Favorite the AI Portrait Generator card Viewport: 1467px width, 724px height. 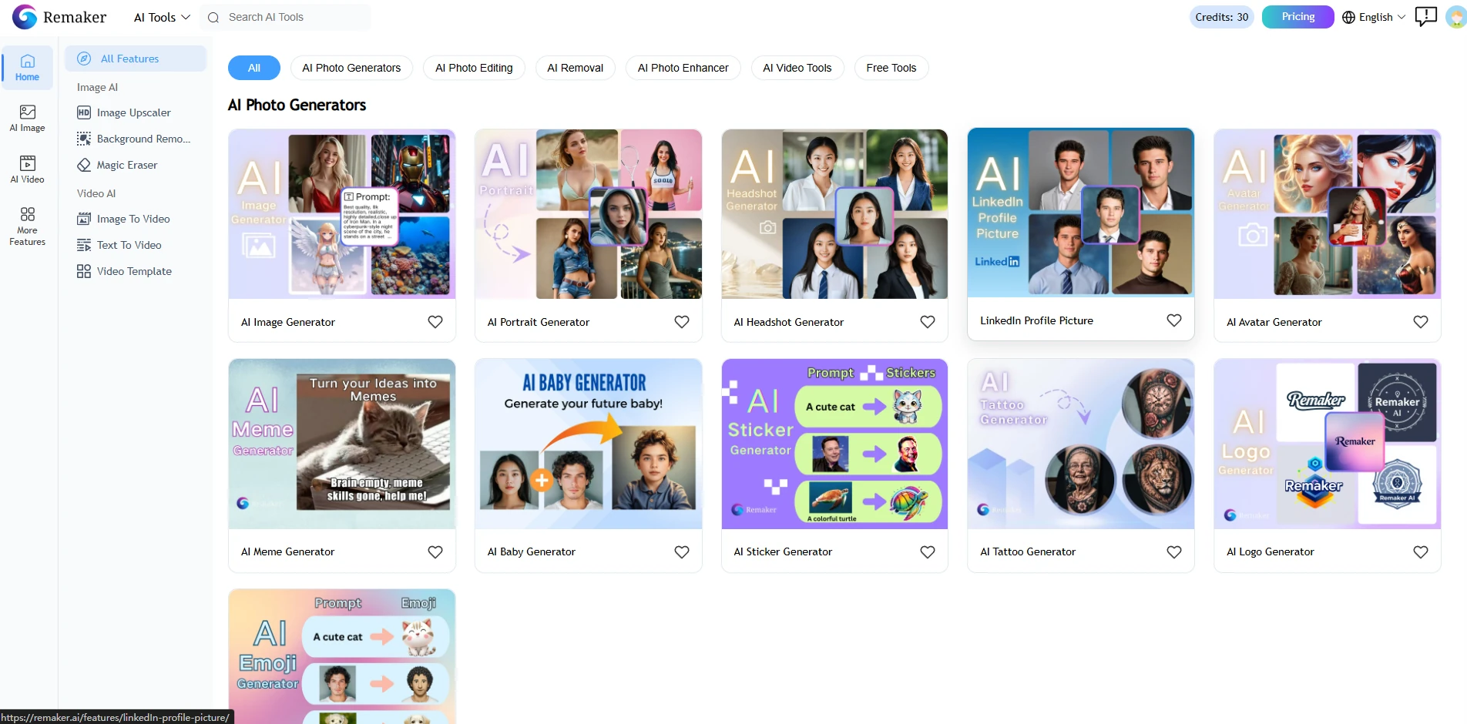pyautogui.click(x=682, y=322)
